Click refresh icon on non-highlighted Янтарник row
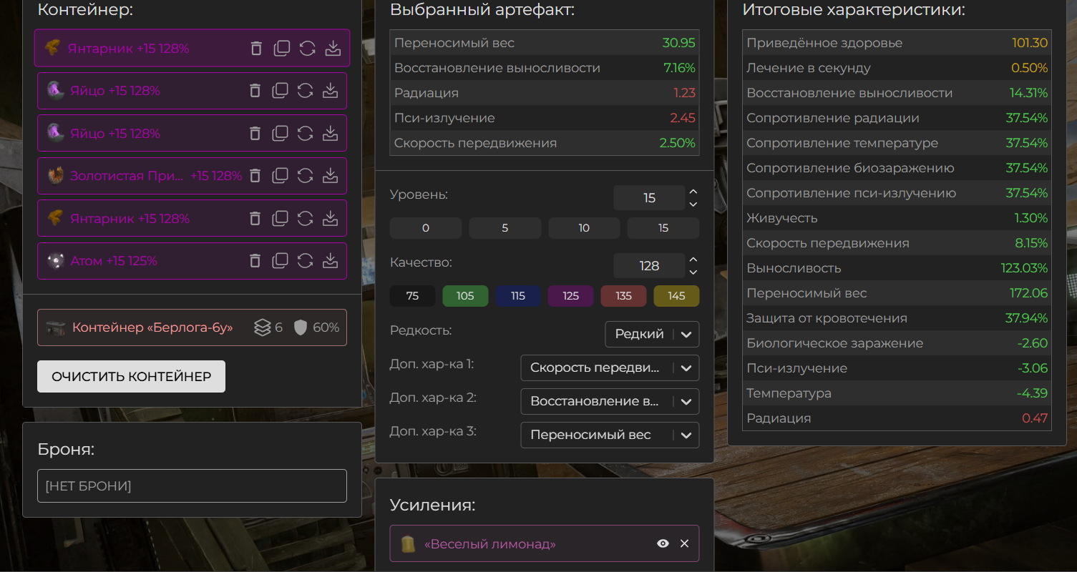This screenshot has width=1077, height=572. pyautogui.click(x=306, y=219)
